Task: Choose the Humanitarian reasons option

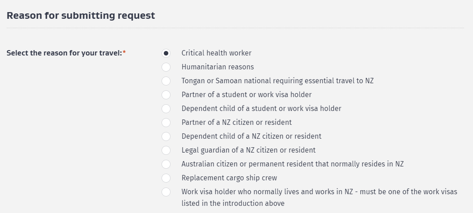Action: coord(166,67)
